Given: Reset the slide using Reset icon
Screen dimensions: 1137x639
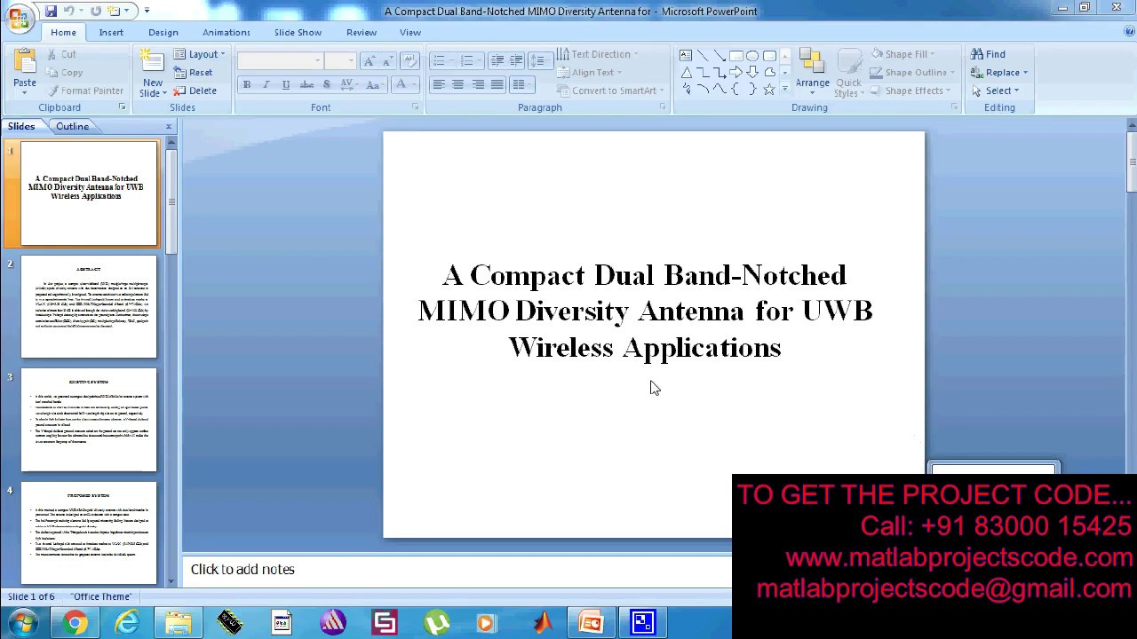Looking at the screenshot, I should (194, 73).
